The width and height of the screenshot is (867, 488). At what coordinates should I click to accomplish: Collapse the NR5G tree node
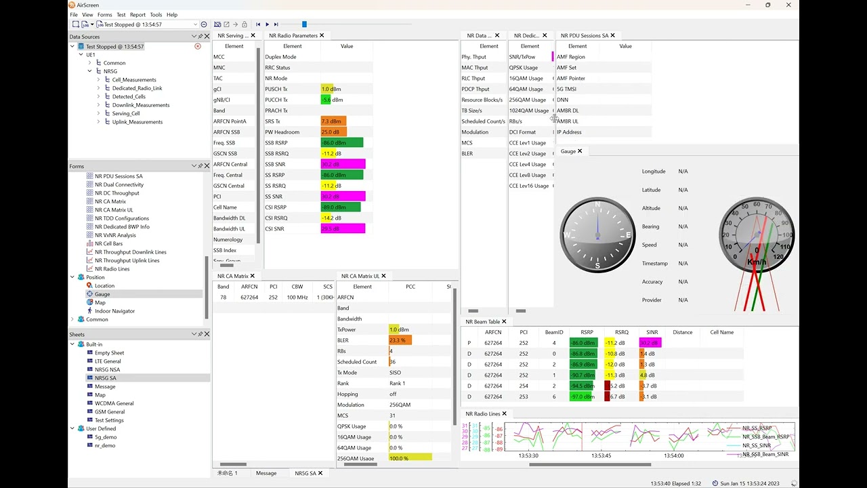[x=89, y=71]
